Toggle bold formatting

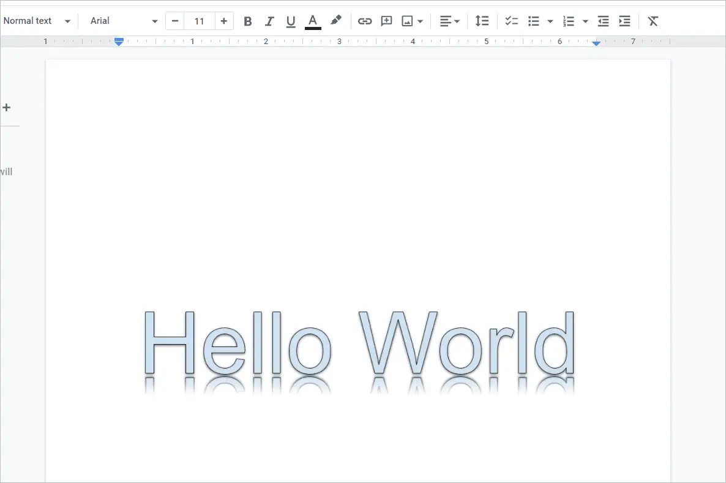(247, 21)
